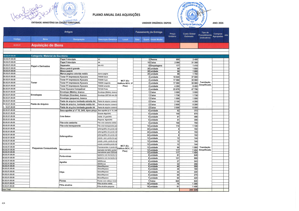Select the 'Sub-Total' row label
Screen dimensions: 299x211
pos(6,190)
